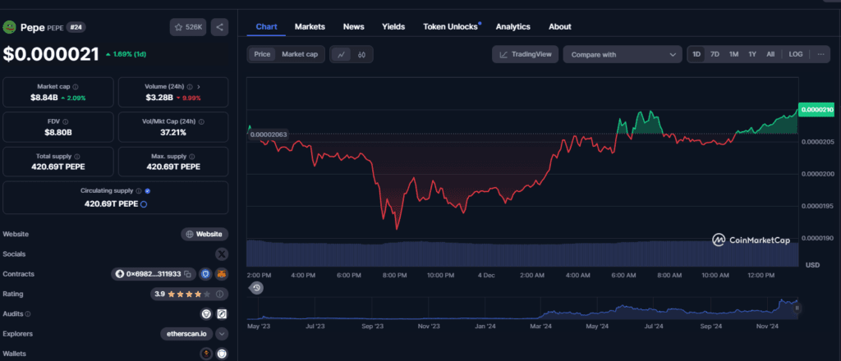
Task: Click the Max. supply info icon
Action: (191, 157)
